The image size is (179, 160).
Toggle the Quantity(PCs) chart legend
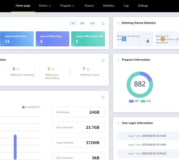(x=31, y=107)
